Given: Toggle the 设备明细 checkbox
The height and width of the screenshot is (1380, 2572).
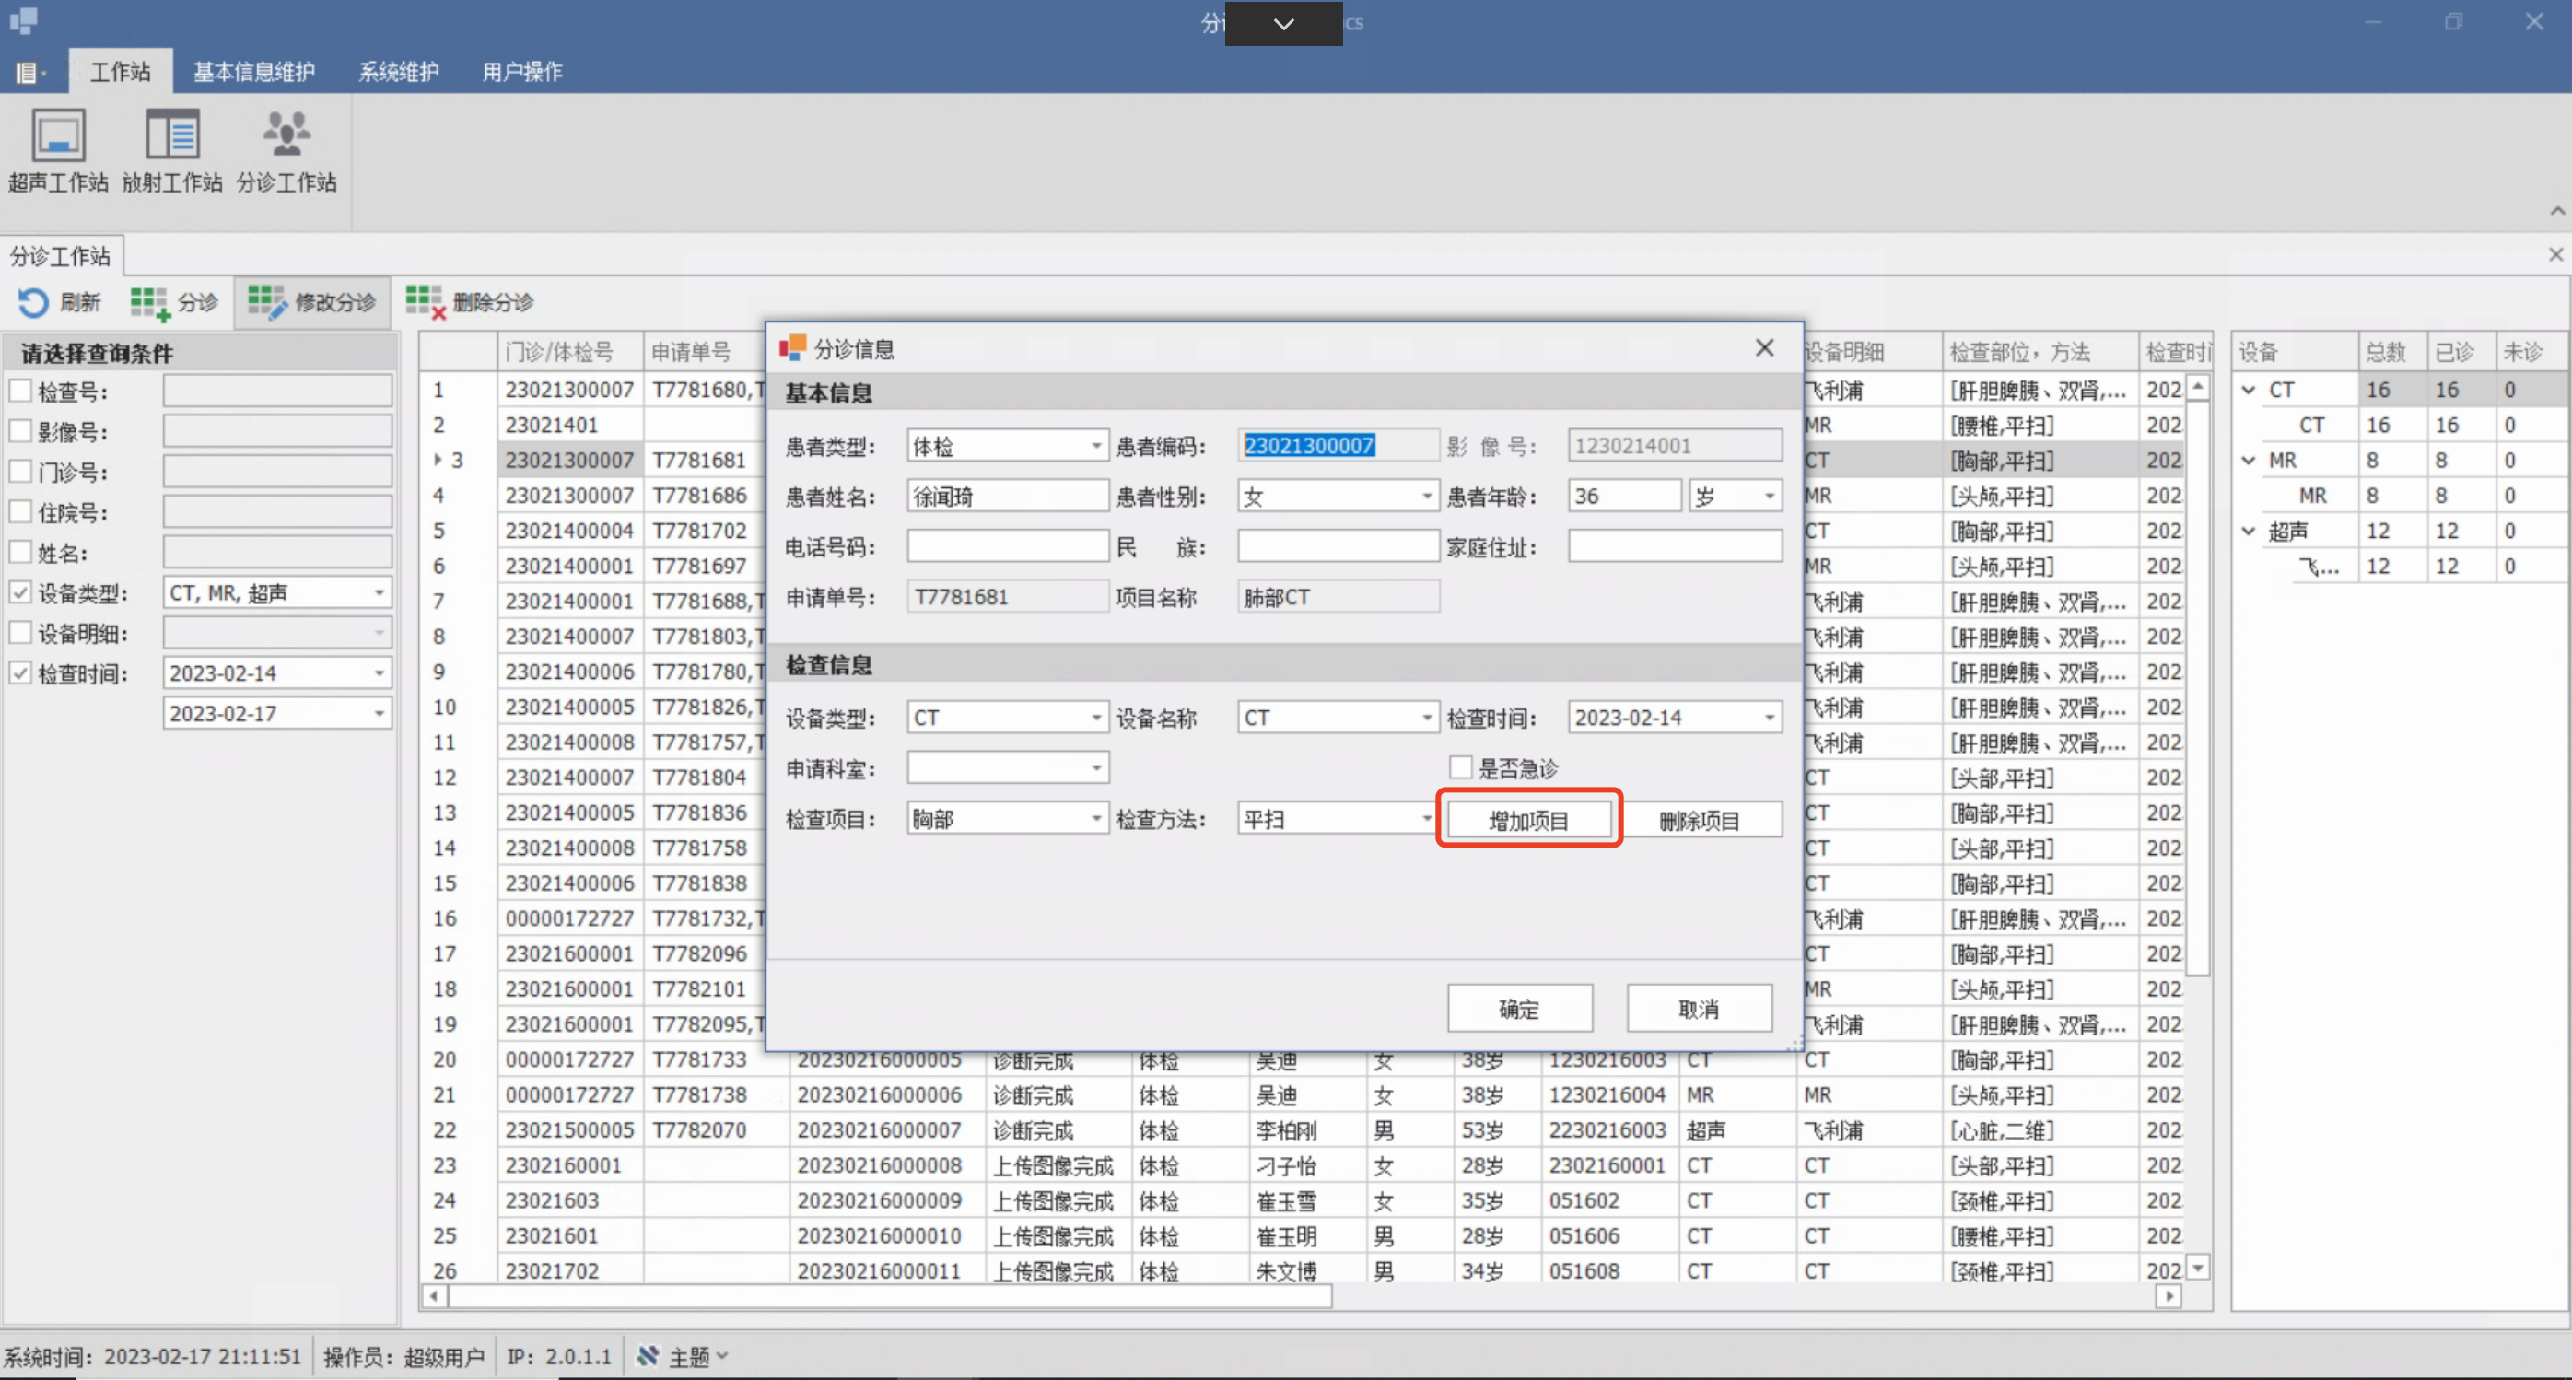Looking at the screenshot, I should [20, 633].
